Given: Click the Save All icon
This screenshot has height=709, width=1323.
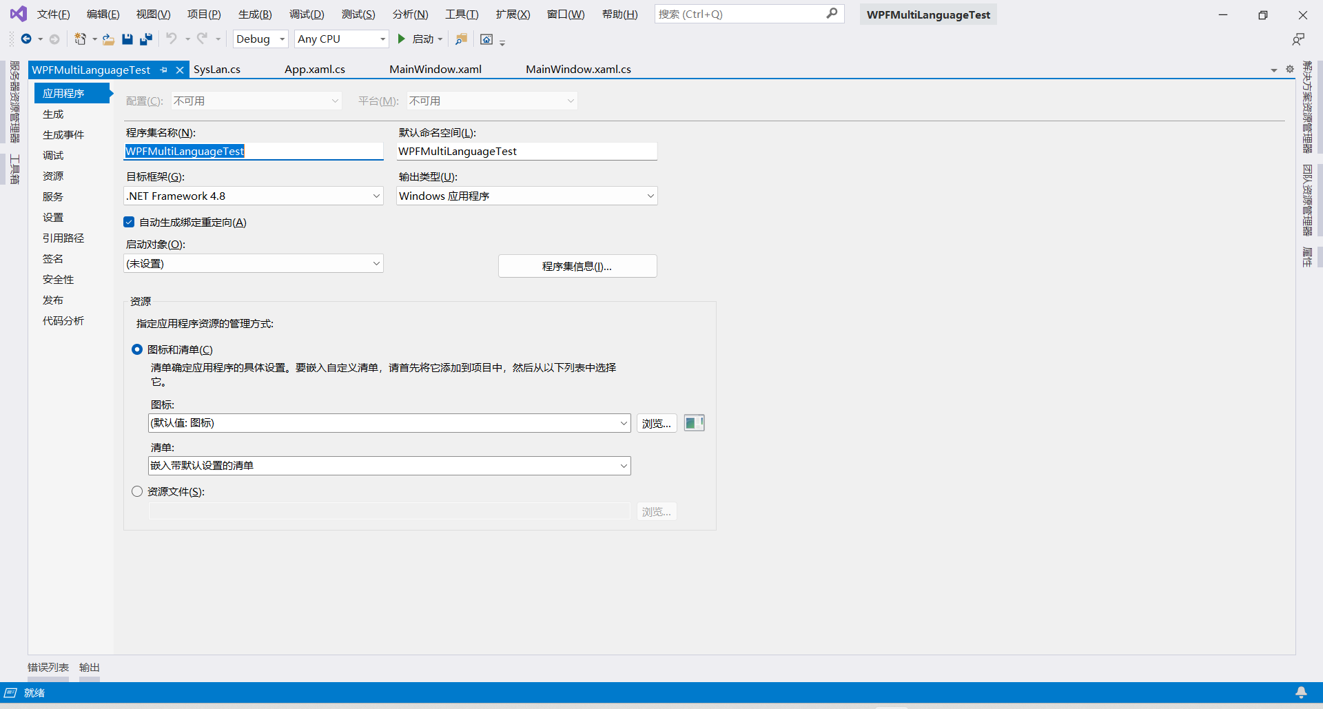Looking at the screenshot, I should click(146, 39).
